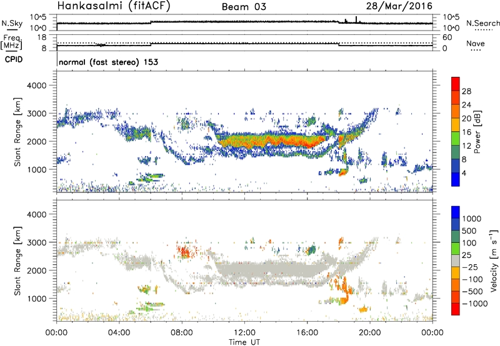Click the bright blue bottom segment of Power colorbar
This screenshot has width=500, height=346.
456,179
